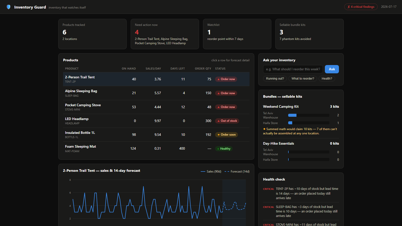Toggle the Sales (90d) legend entry
The image size is (402, 226).
(x=211, y=172)
